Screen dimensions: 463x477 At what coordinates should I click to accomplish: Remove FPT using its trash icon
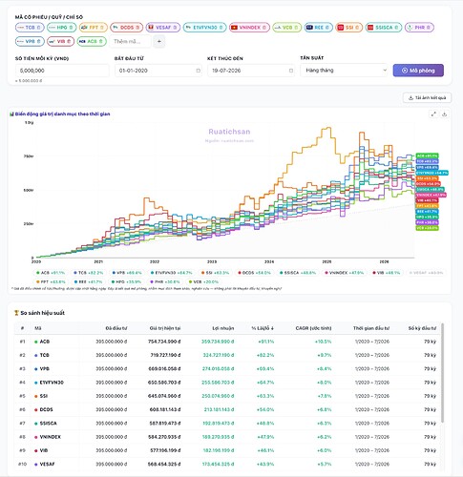tap(102, 28)
